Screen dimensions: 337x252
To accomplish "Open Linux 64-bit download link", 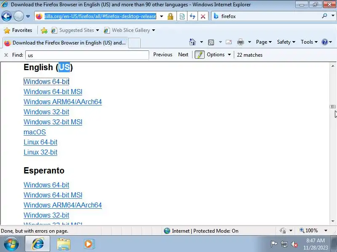I will [x=40, y=142].
